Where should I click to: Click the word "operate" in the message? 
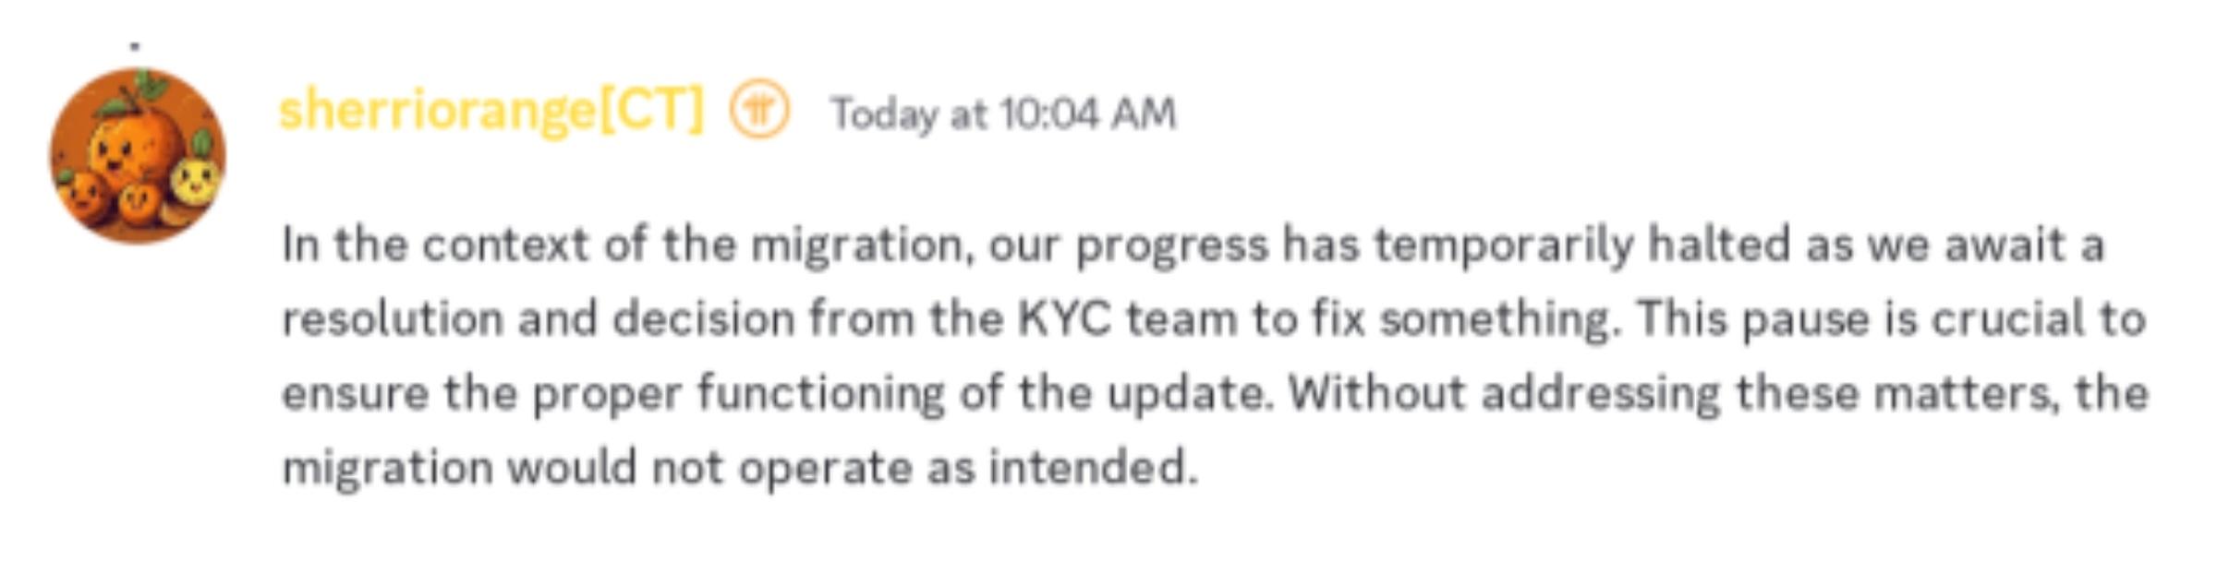(x=825, y=467)
